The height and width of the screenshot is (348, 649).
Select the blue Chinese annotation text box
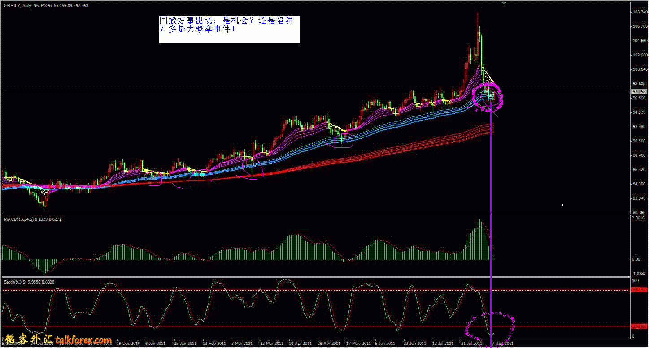[x=229, y=30]
